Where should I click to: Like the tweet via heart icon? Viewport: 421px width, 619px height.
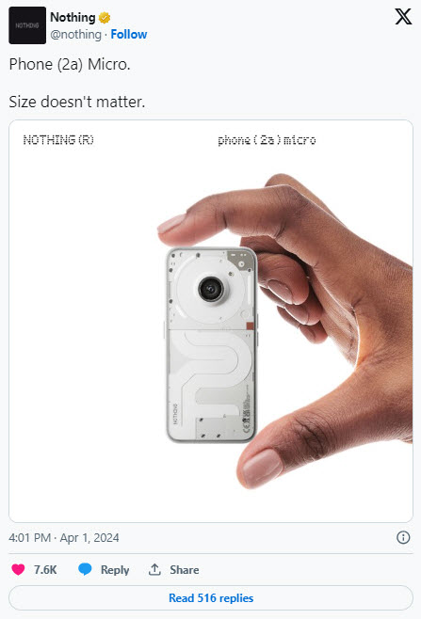[18, 569]
